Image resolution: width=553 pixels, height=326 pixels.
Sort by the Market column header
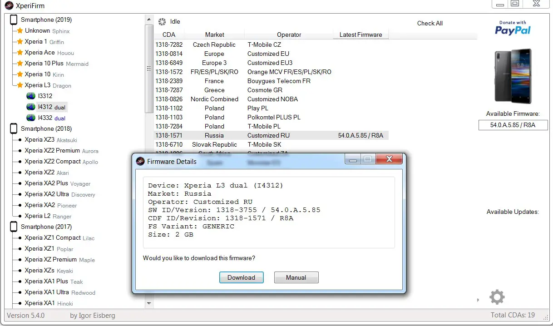click(214, 35)
